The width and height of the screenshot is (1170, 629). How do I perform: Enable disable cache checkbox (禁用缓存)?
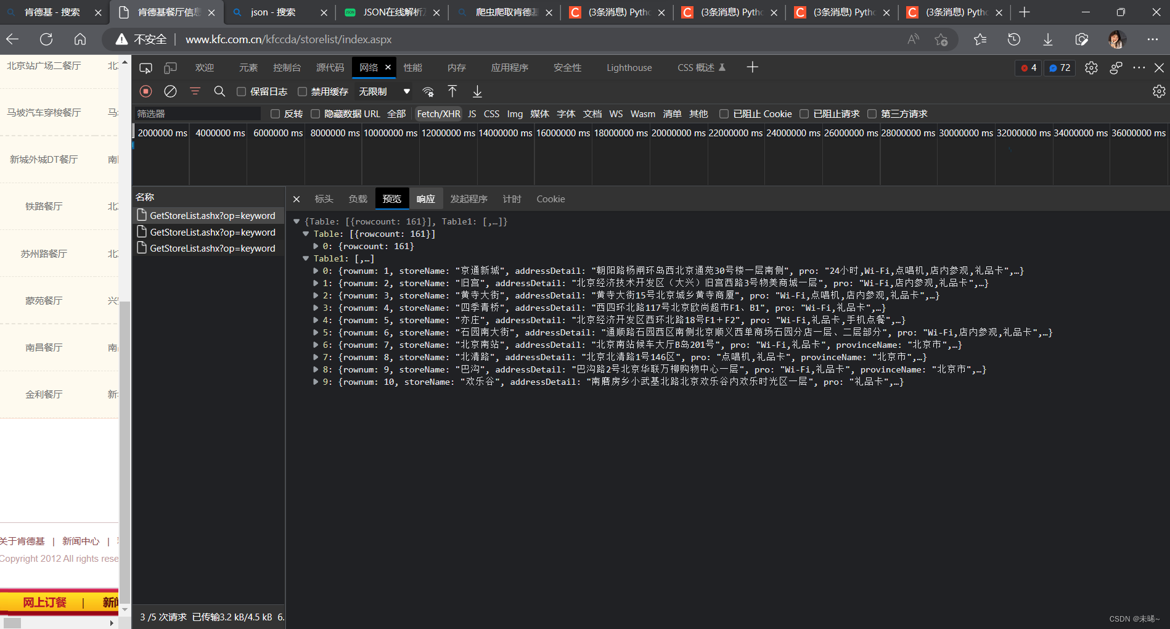[302, 91]
